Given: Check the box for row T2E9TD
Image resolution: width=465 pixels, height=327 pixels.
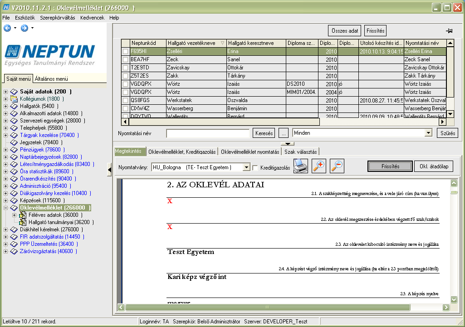Looking at the screenshot, I should tap(126, 68).
